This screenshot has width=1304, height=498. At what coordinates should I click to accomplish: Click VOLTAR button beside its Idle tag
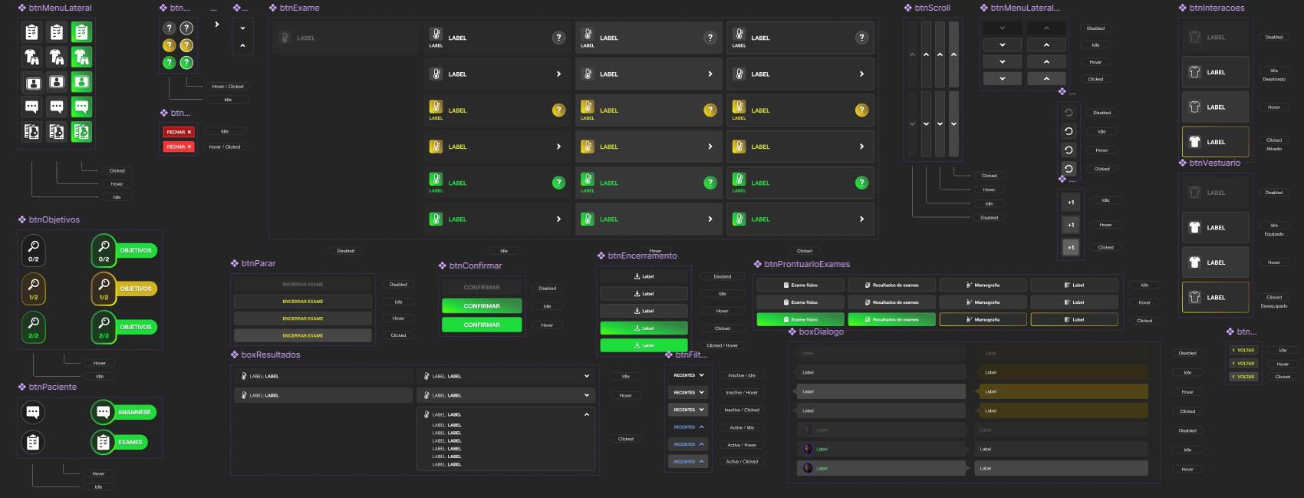1243,350
